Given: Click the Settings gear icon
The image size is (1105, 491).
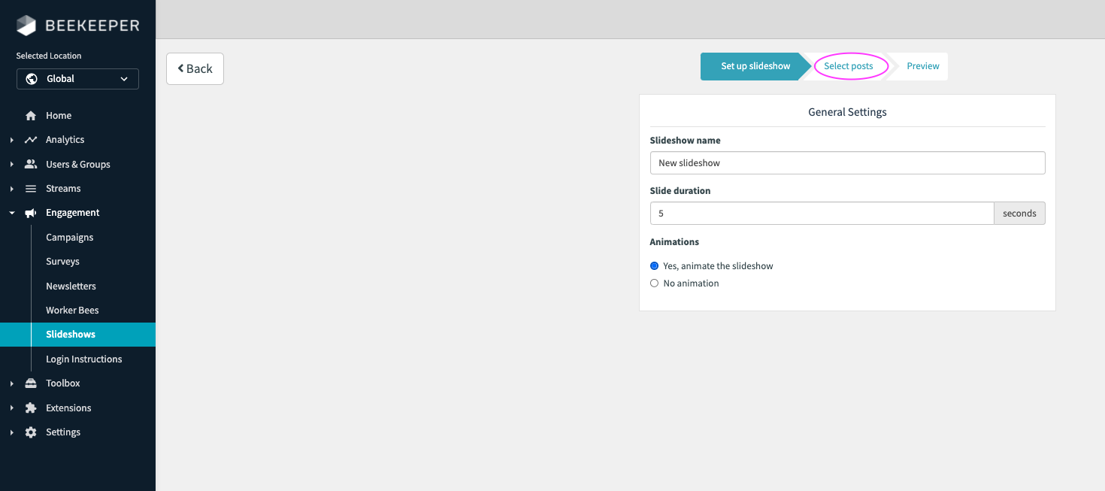Looking at the screenshot, I should (29, 432).
